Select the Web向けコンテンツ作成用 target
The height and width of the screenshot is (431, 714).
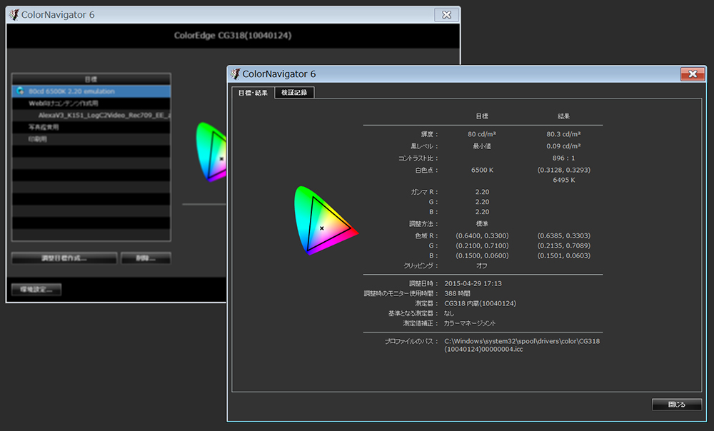coord(91,103)
